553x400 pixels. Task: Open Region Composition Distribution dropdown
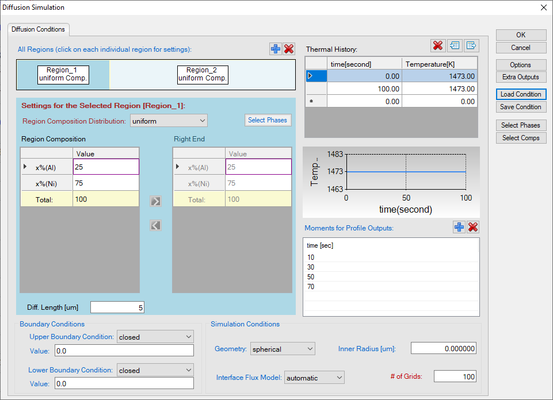[169, 121]
